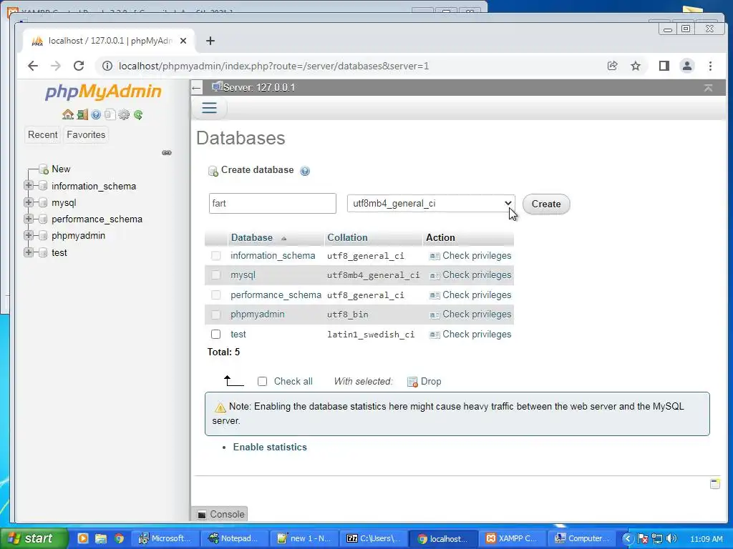Click New in the navigation tree
This screenshot has height=549, width=733.
(x=61, y=169)
